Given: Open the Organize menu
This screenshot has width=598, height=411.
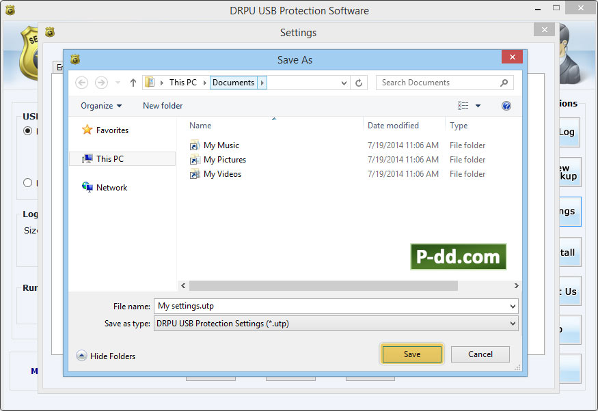Looking at the screenshot, I should tap(101, 106).
